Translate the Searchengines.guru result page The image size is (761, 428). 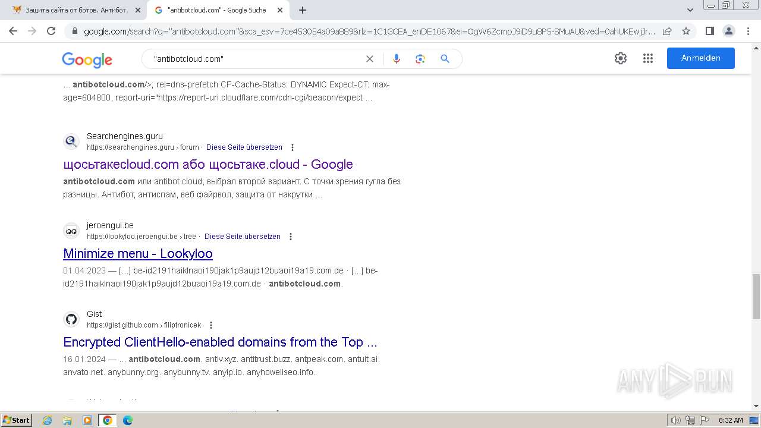pyautogui.click(x=244, y=147)
